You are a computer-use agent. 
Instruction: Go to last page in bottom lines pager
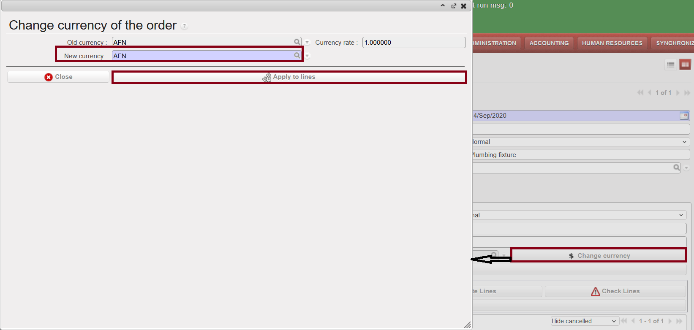(679, 321)
